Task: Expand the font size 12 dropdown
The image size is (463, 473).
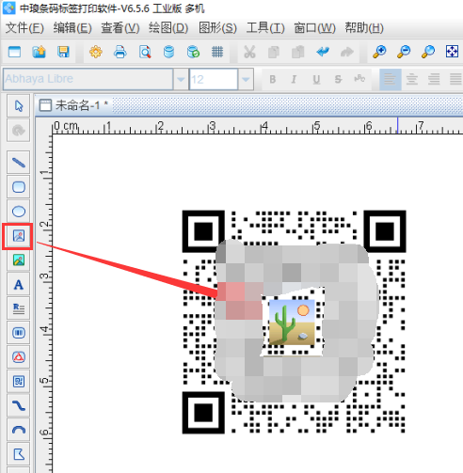Action: (246, 80)
